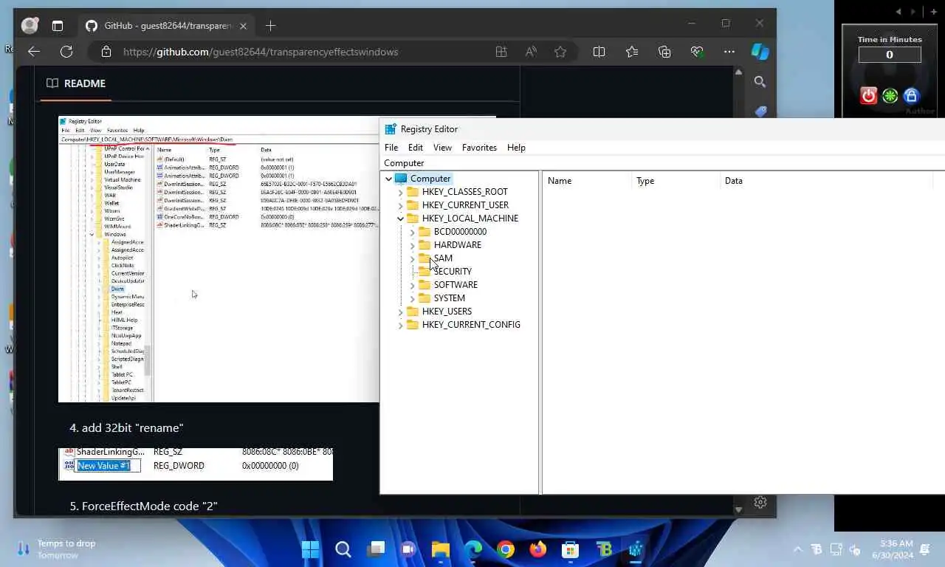Show hidden tray icons chevron

[797, 549]
